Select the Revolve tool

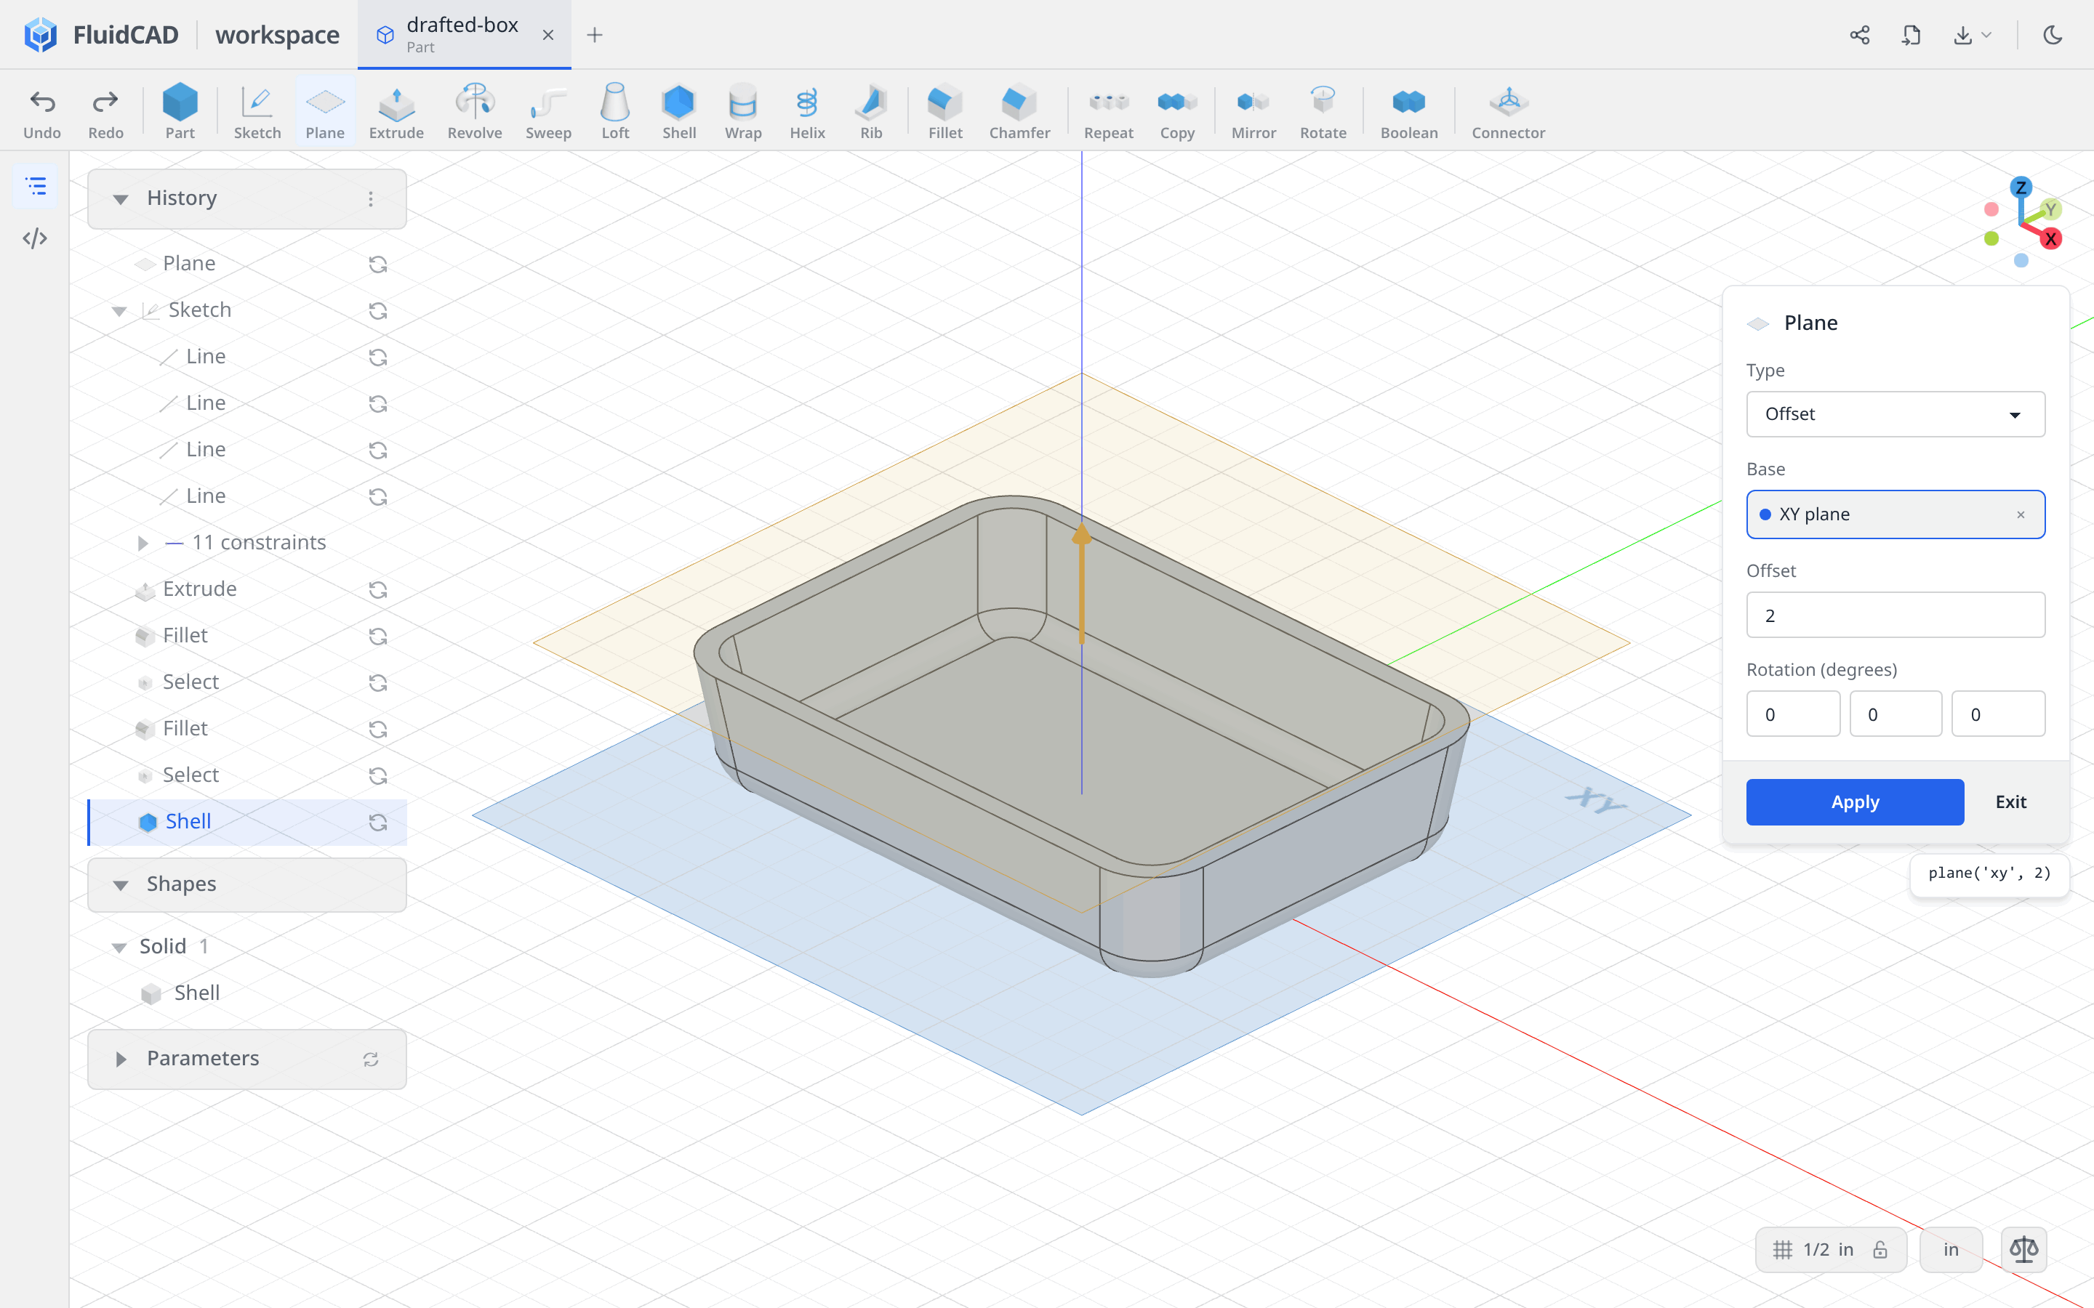(x=474, y=112)
